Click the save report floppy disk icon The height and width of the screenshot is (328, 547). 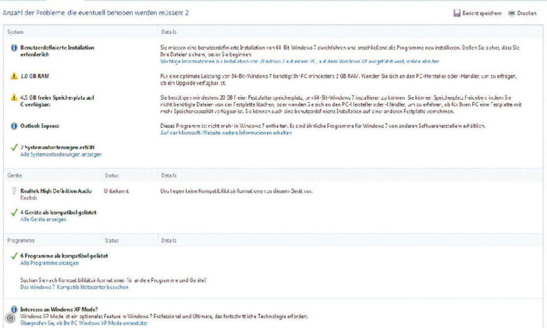[x=456, y=14]
